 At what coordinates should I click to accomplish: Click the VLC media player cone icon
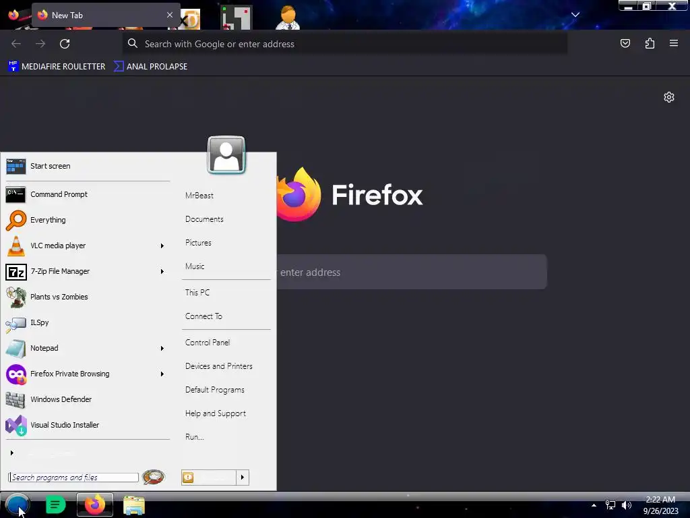16,246
